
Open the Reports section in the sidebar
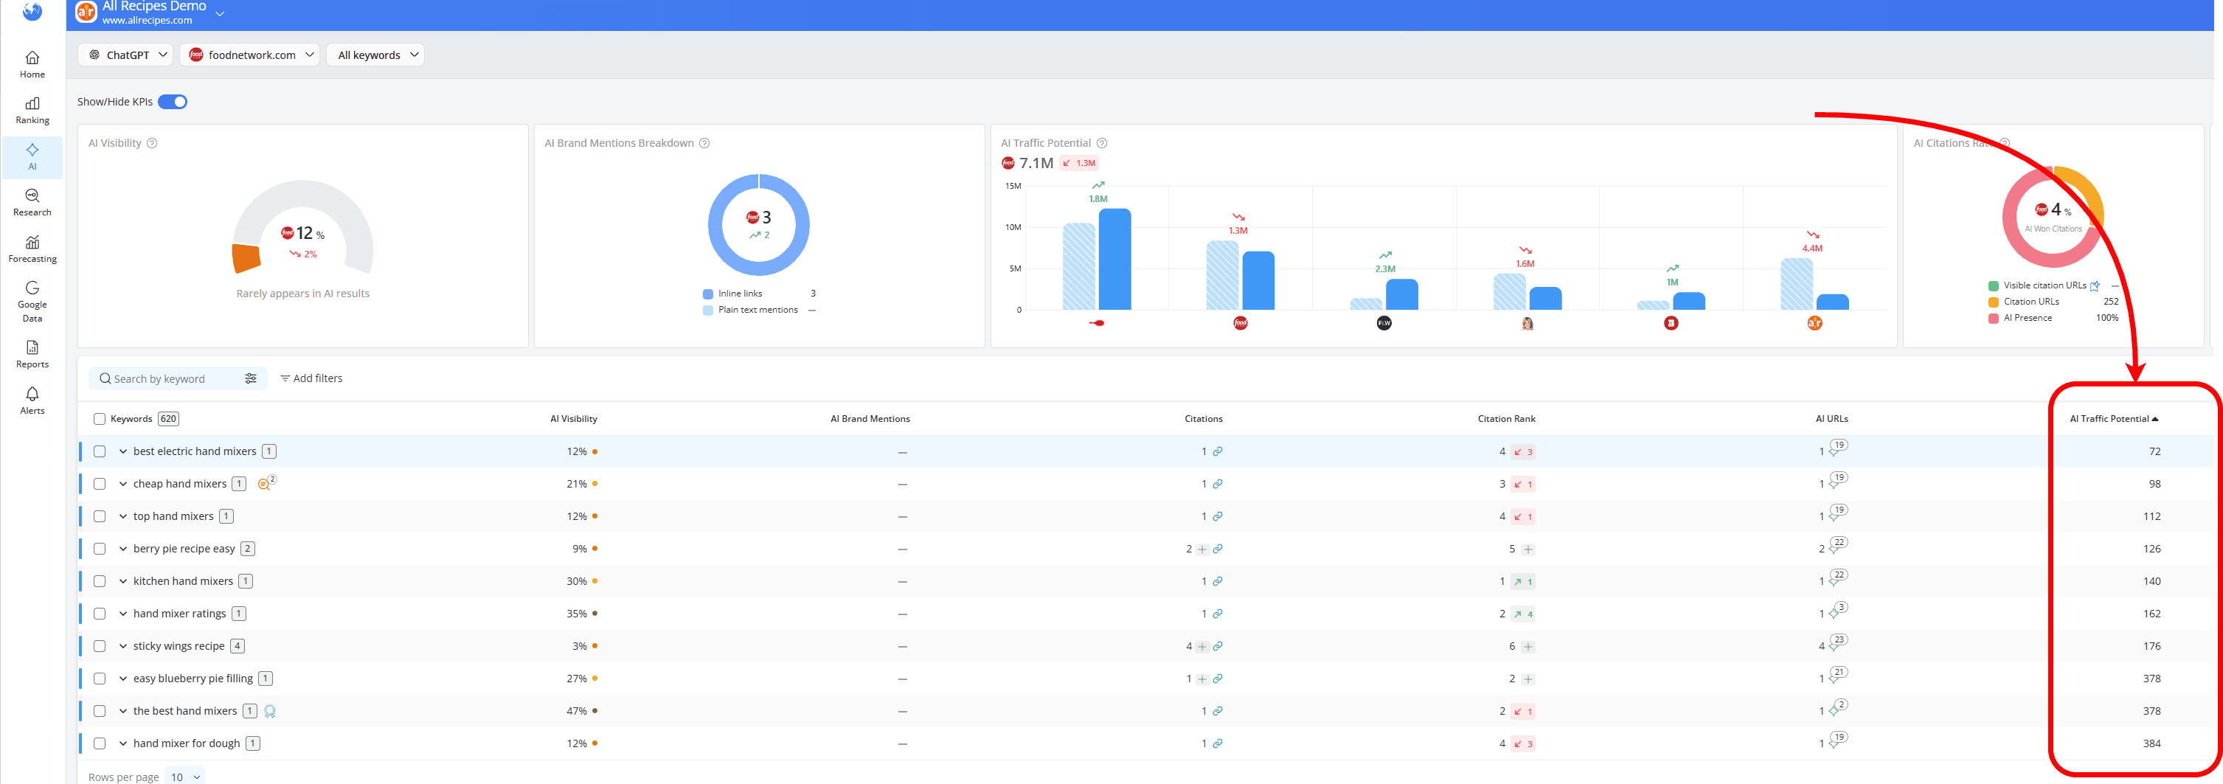(32, 352)
